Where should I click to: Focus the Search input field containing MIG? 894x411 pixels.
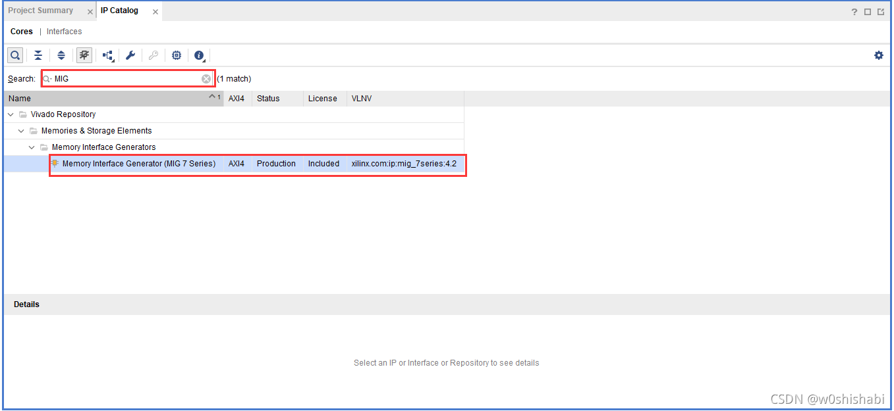tap(128, 79)
